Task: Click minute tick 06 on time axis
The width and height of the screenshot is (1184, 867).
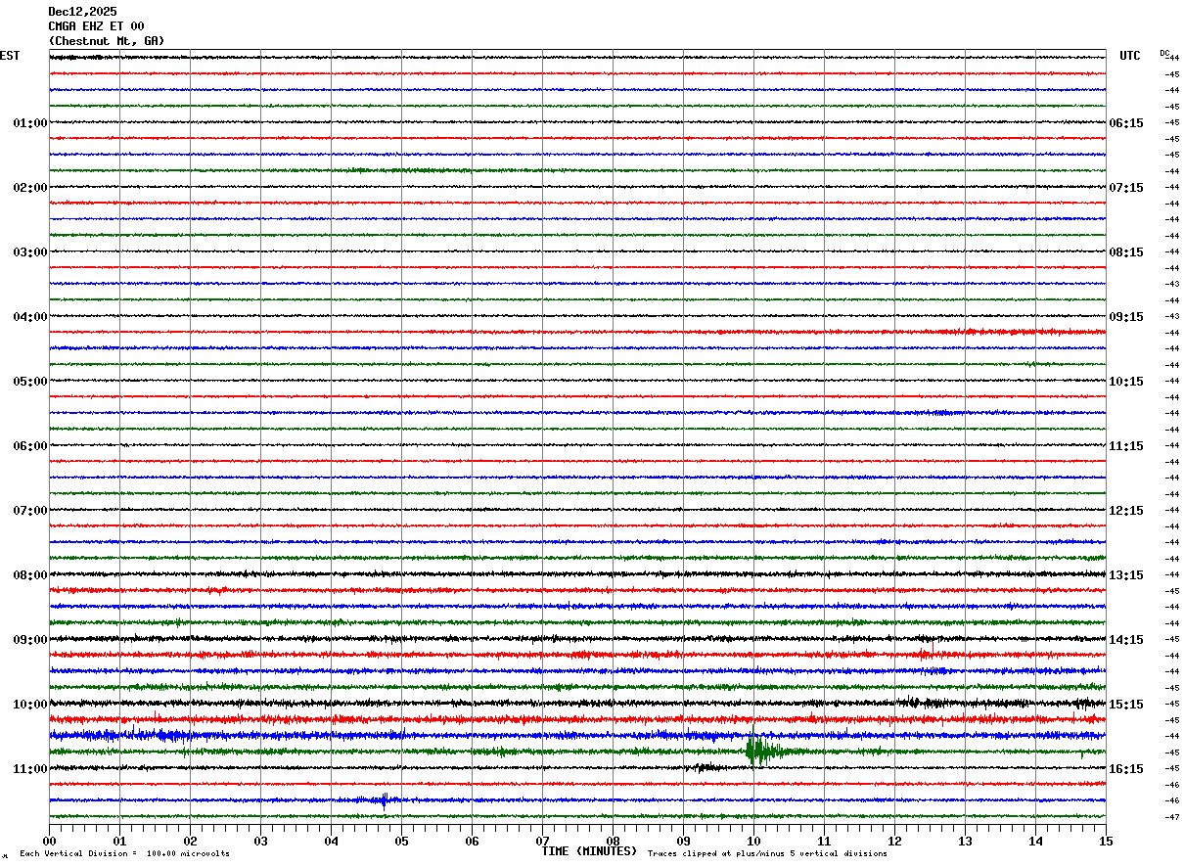Action: tap(472, 841)
